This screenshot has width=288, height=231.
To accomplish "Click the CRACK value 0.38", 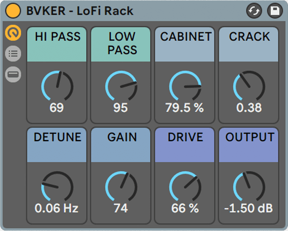I will click(249, 108).
